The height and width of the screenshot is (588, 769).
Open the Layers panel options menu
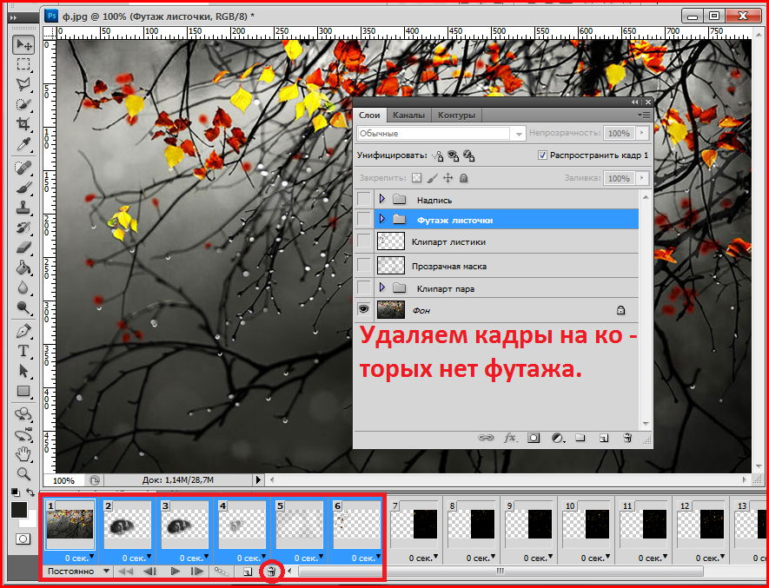[x=644, y=116]
